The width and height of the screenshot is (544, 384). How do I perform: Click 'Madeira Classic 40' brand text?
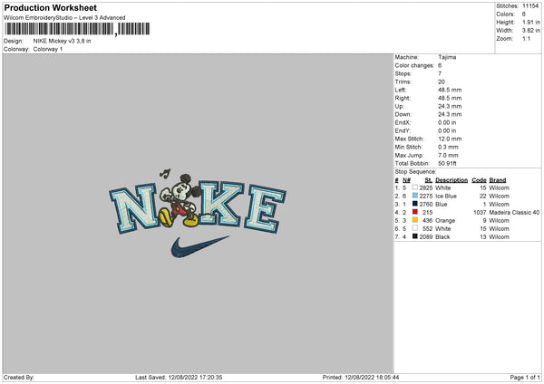tap(514, 213)
